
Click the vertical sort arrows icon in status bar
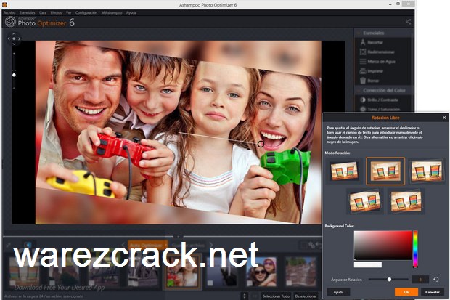244,296
